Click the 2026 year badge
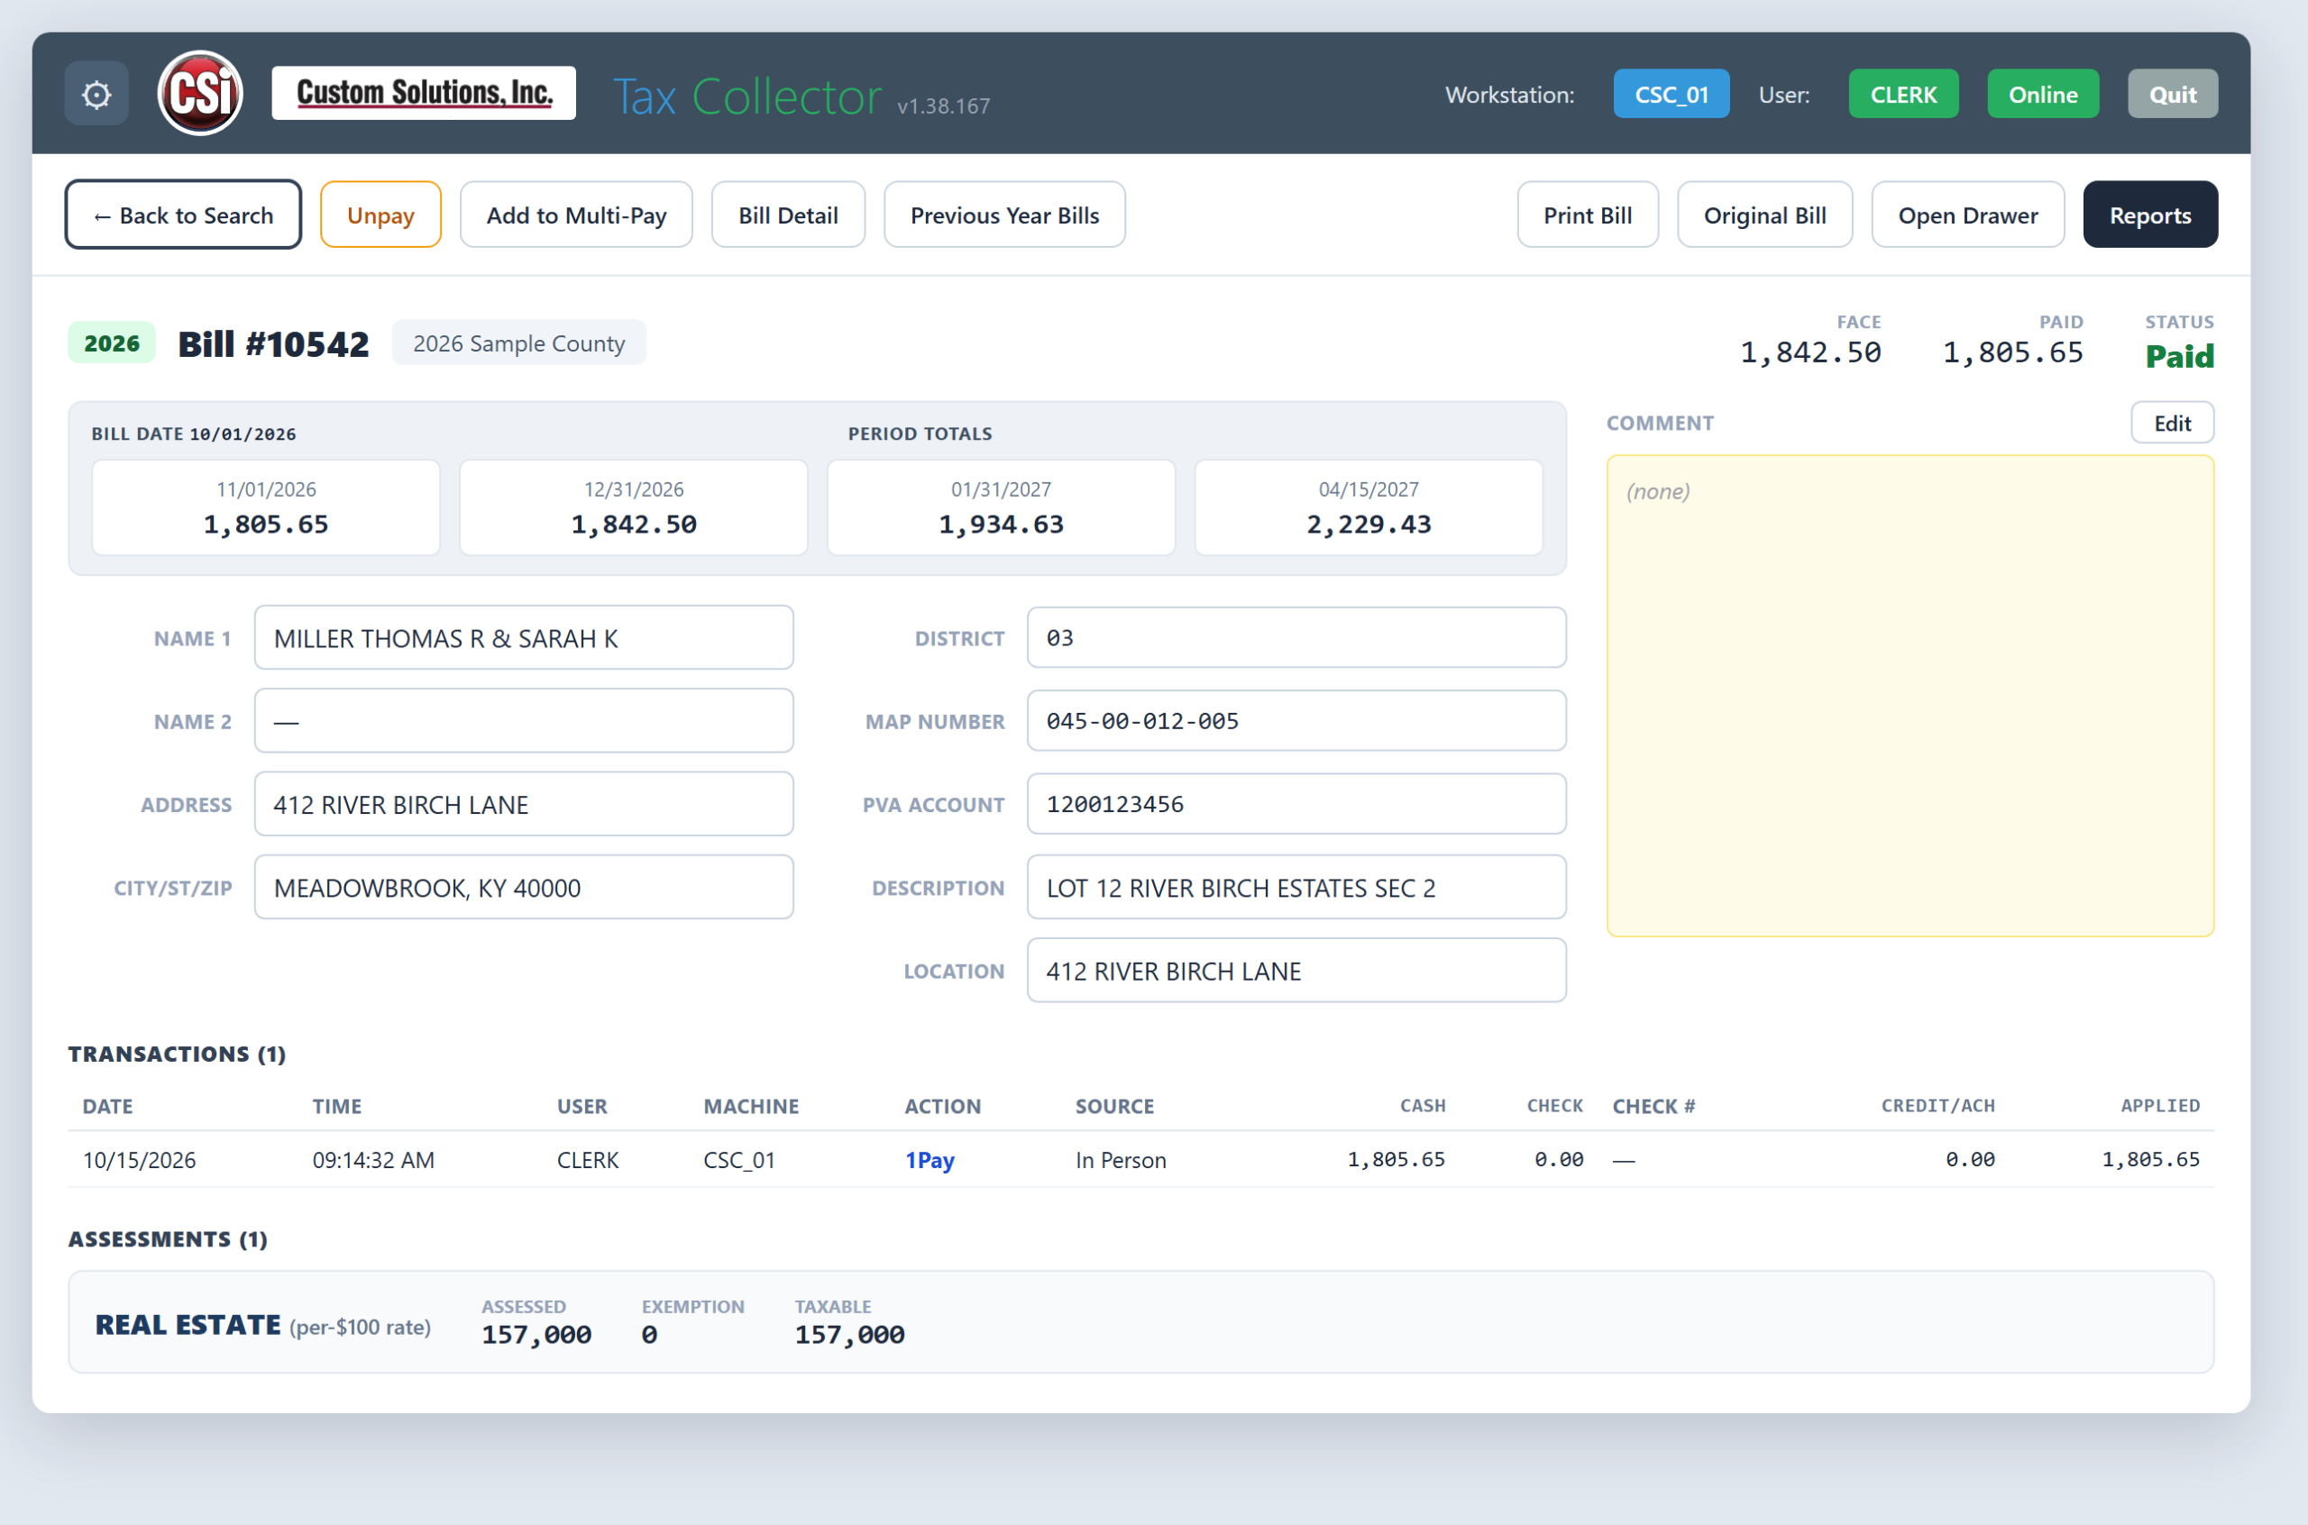 pyautogui.click(x=112, y=343)
